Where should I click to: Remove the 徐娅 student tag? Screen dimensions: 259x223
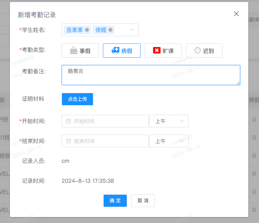tap(110, 30)
